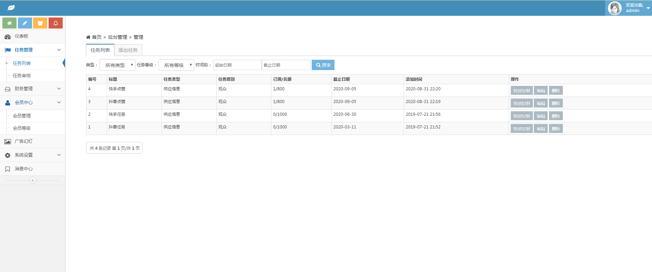Open the 所有等级 task level dropdown
This screenshot has height=272, width=652.
coord(176,65)
